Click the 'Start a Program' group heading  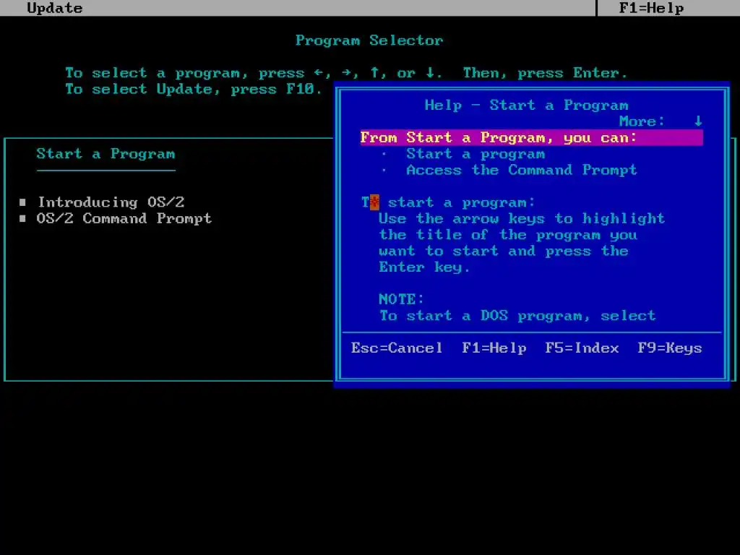click(106, 154)
